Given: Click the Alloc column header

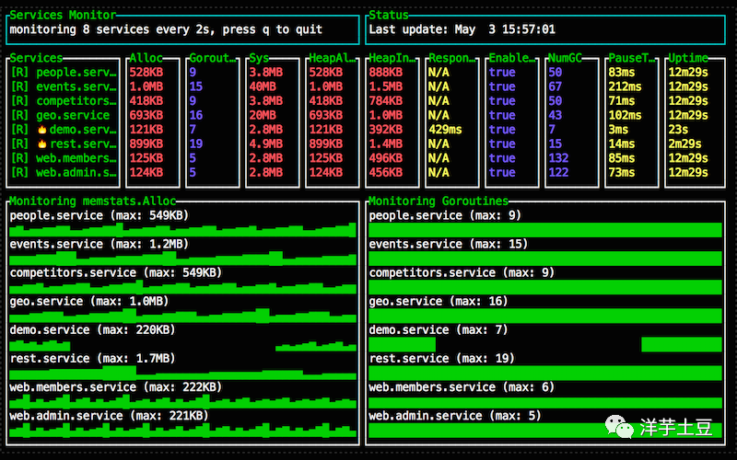Looking at the screenshot, I should [x=146, y=58].
